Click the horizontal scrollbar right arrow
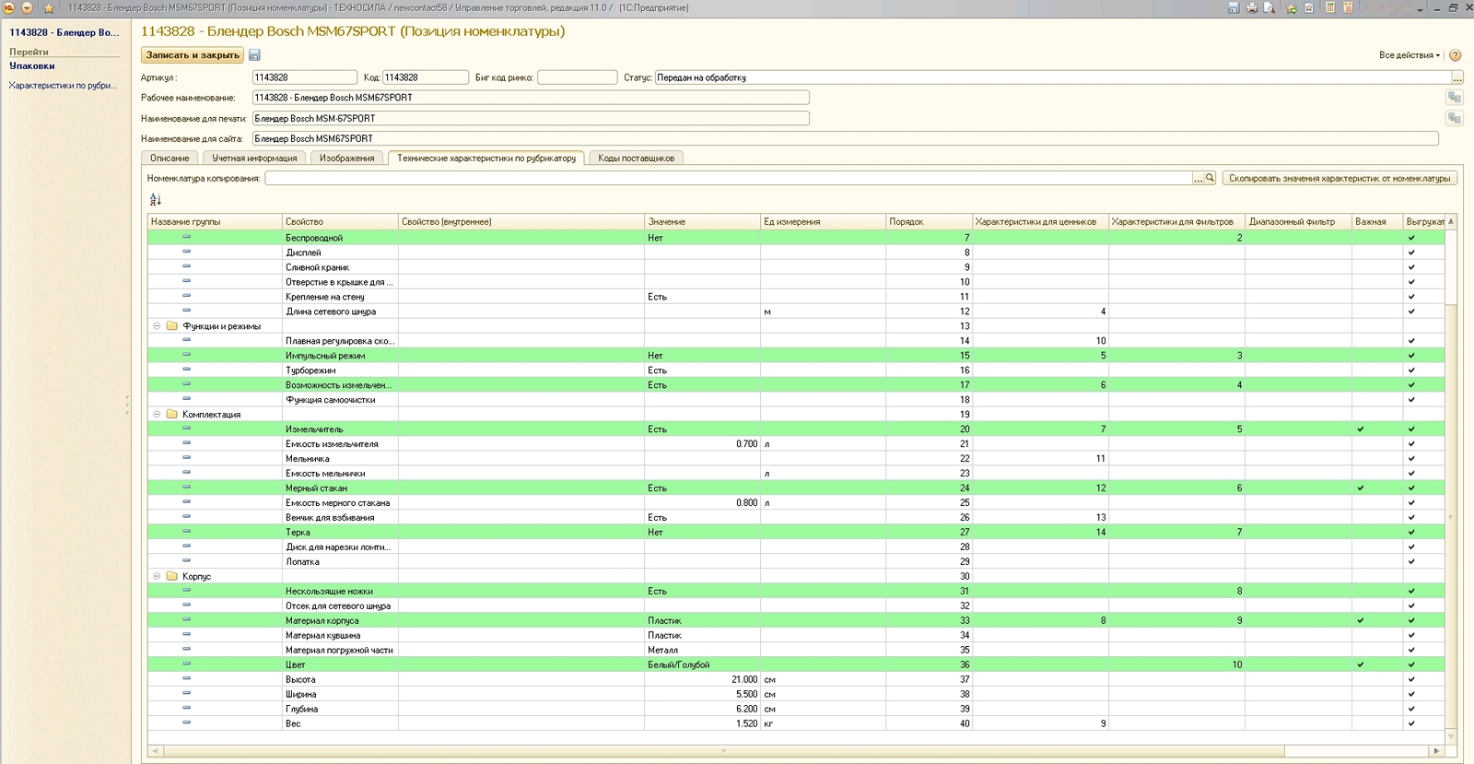This screenshot has height=764, width=1474. click(1437, 751)
